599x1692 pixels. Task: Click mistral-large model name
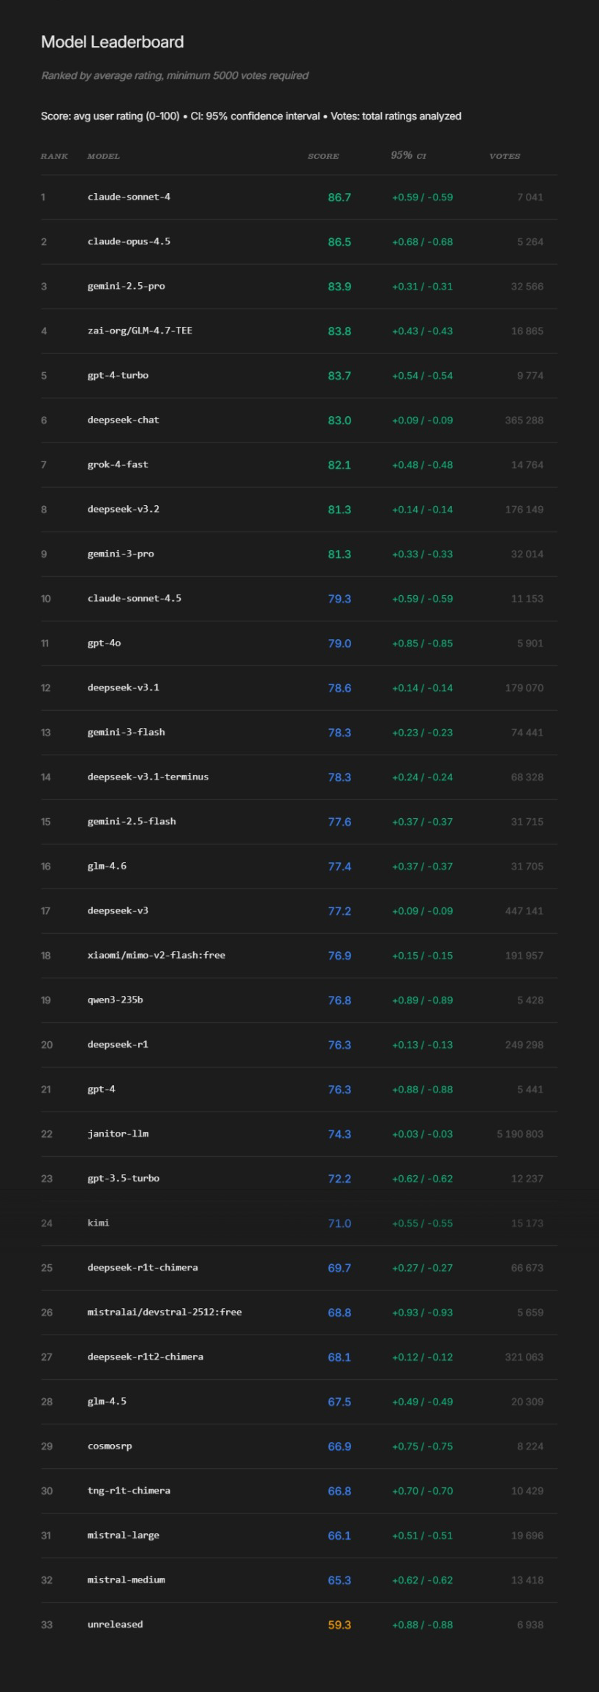point(123,1535)
